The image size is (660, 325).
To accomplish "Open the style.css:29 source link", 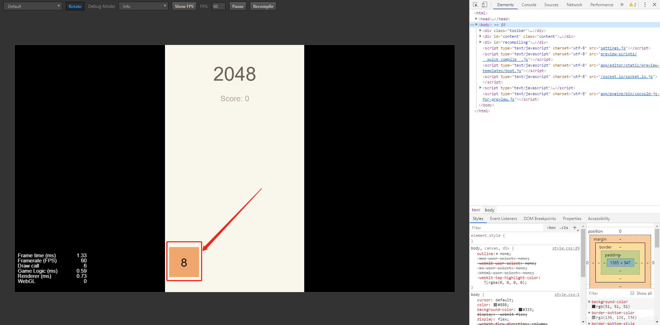I will [566, 248].
